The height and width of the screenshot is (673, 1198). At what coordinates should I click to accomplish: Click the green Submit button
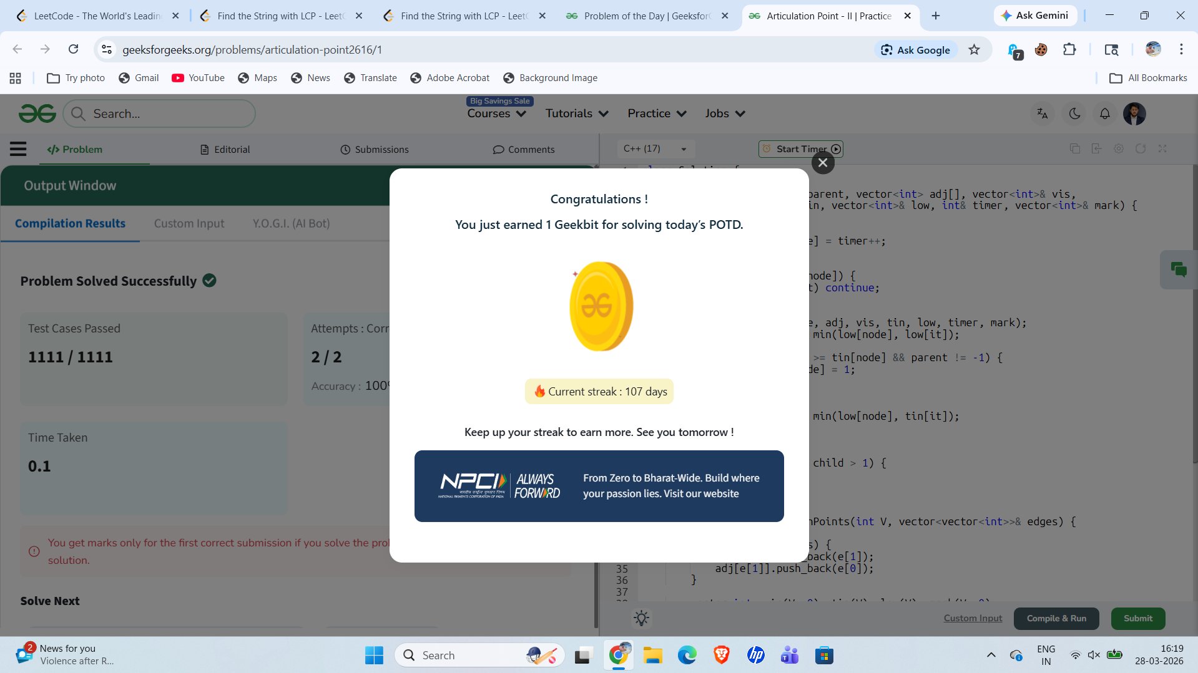1138,618
